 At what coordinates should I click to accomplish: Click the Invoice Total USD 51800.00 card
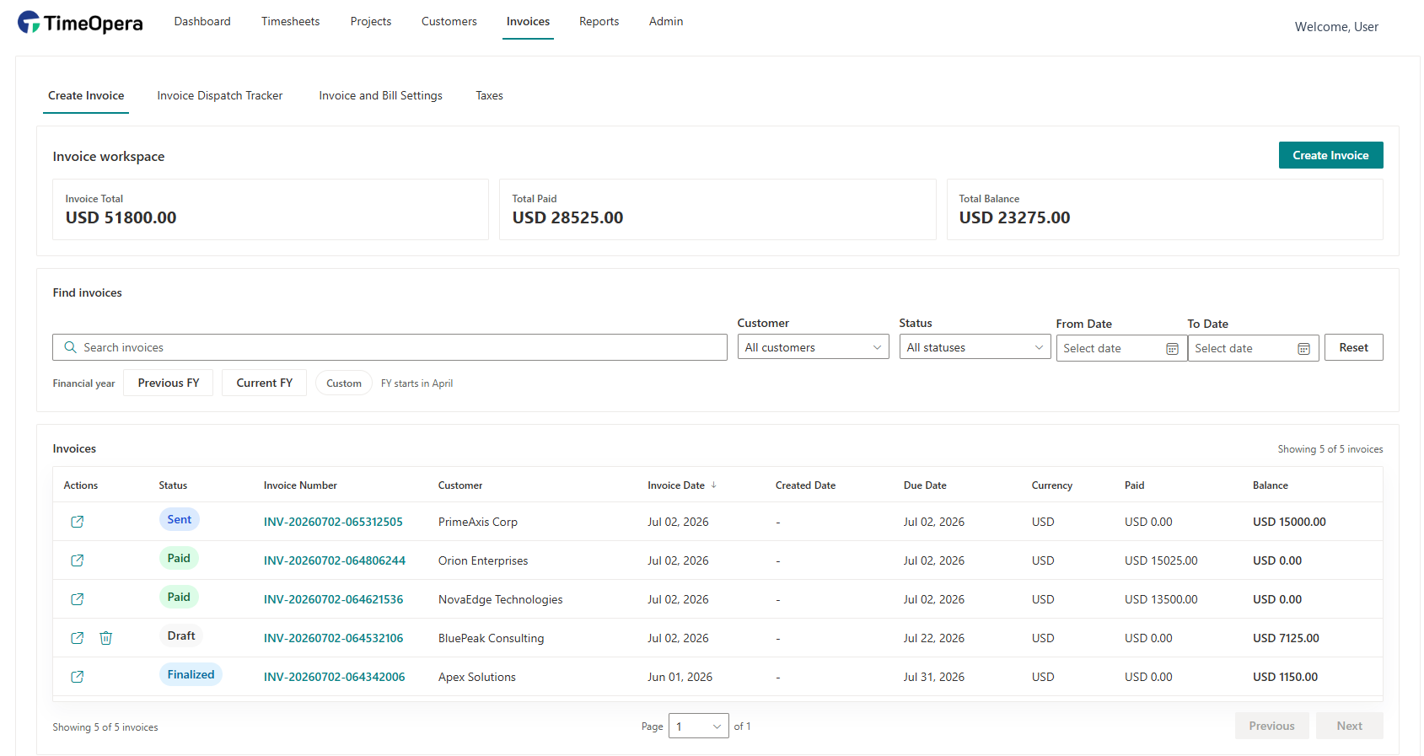[x=271, y=209]
